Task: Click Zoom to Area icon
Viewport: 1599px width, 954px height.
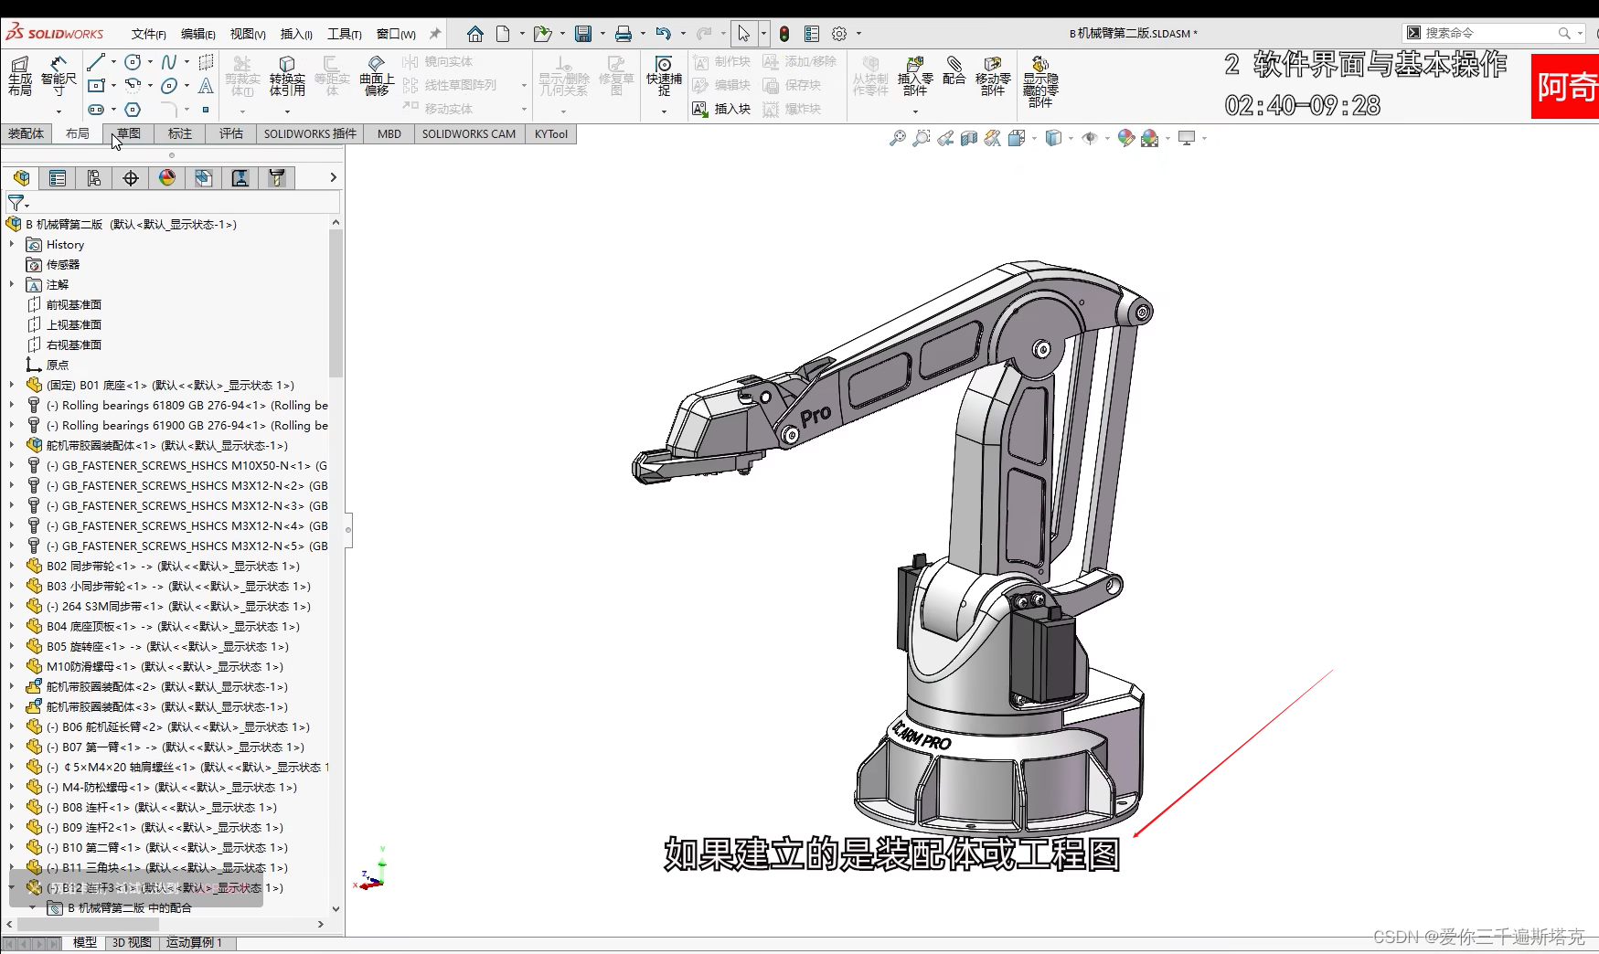Action: (x=922, y=138)
